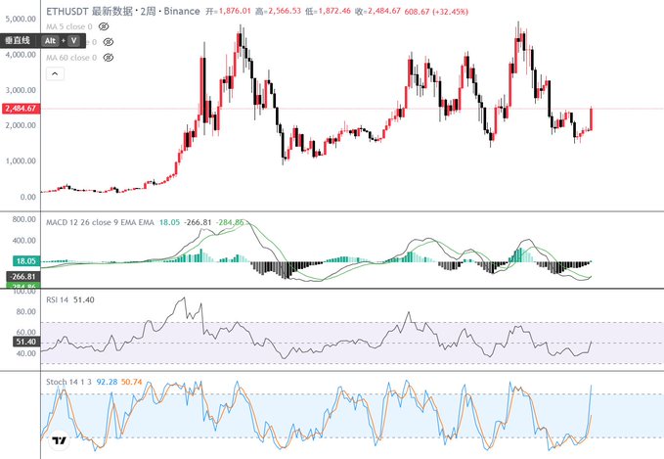Select the MA 60 close 0 legend label

(71, 57)
